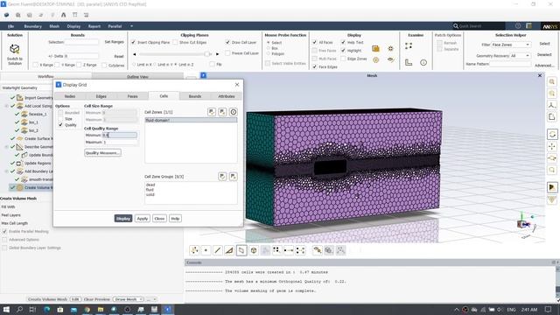
Task: Click the circular filter icon beside Cell Zones
Action: tap(234, 112)
